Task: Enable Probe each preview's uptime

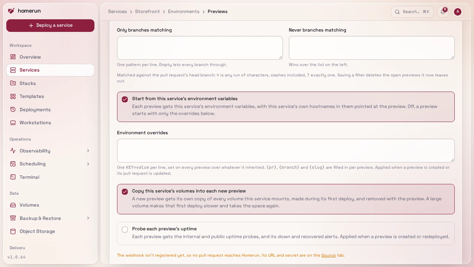Action: tap(125, 230)
